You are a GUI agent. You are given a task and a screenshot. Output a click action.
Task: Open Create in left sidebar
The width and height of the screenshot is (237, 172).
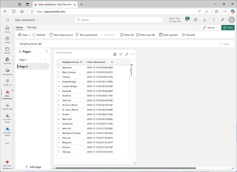[x=7, y=40]
